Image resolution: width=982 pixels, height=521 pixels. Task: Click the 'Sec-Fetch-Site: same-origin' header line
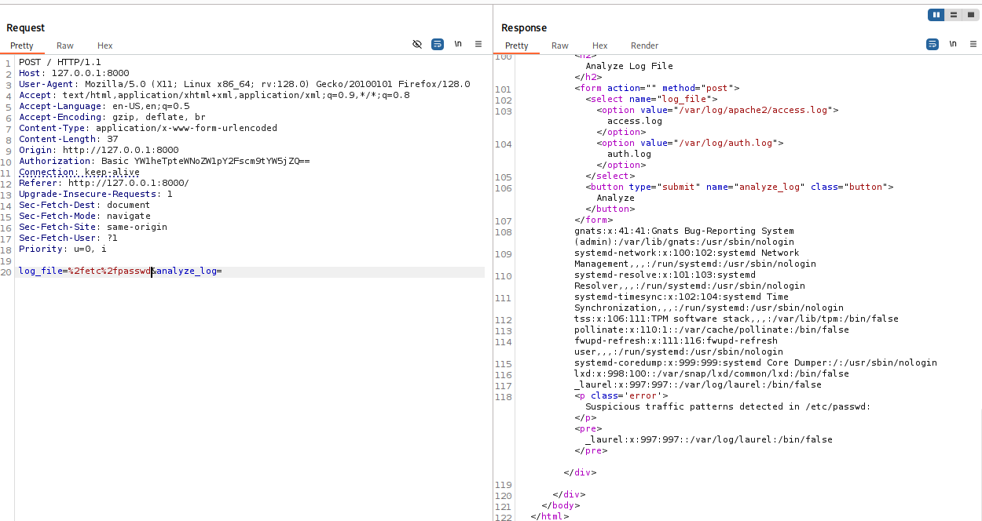coord(93,228)
